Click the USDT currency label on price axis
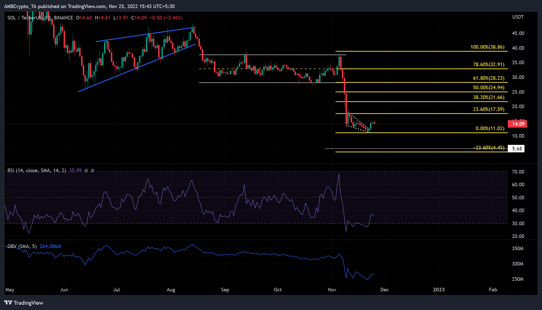 [x=518, y=17]
